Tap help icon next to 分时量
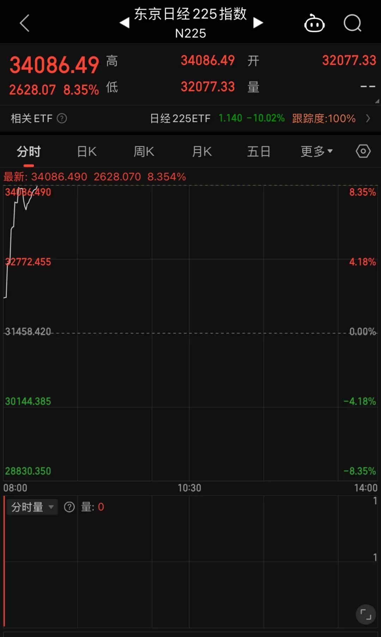381x637 pixels. click(69, 507)
